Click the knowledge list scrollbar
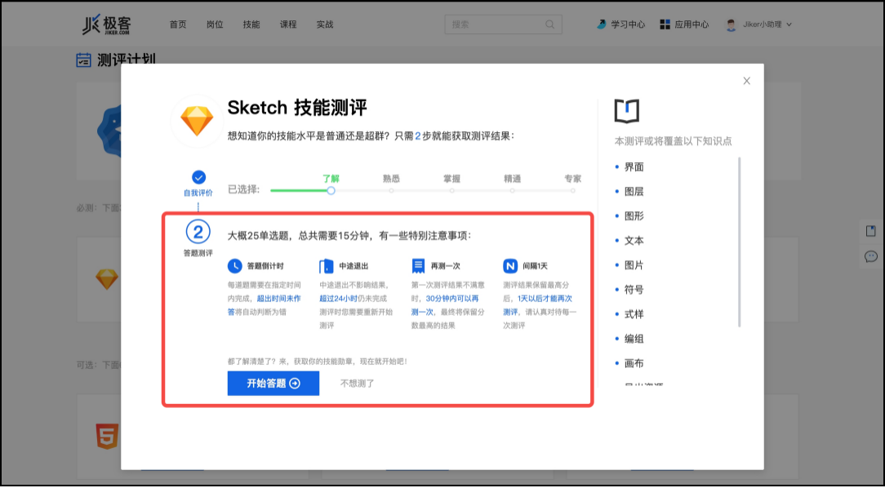This screenshot has width=885, height=488. (x=740, y=242)
